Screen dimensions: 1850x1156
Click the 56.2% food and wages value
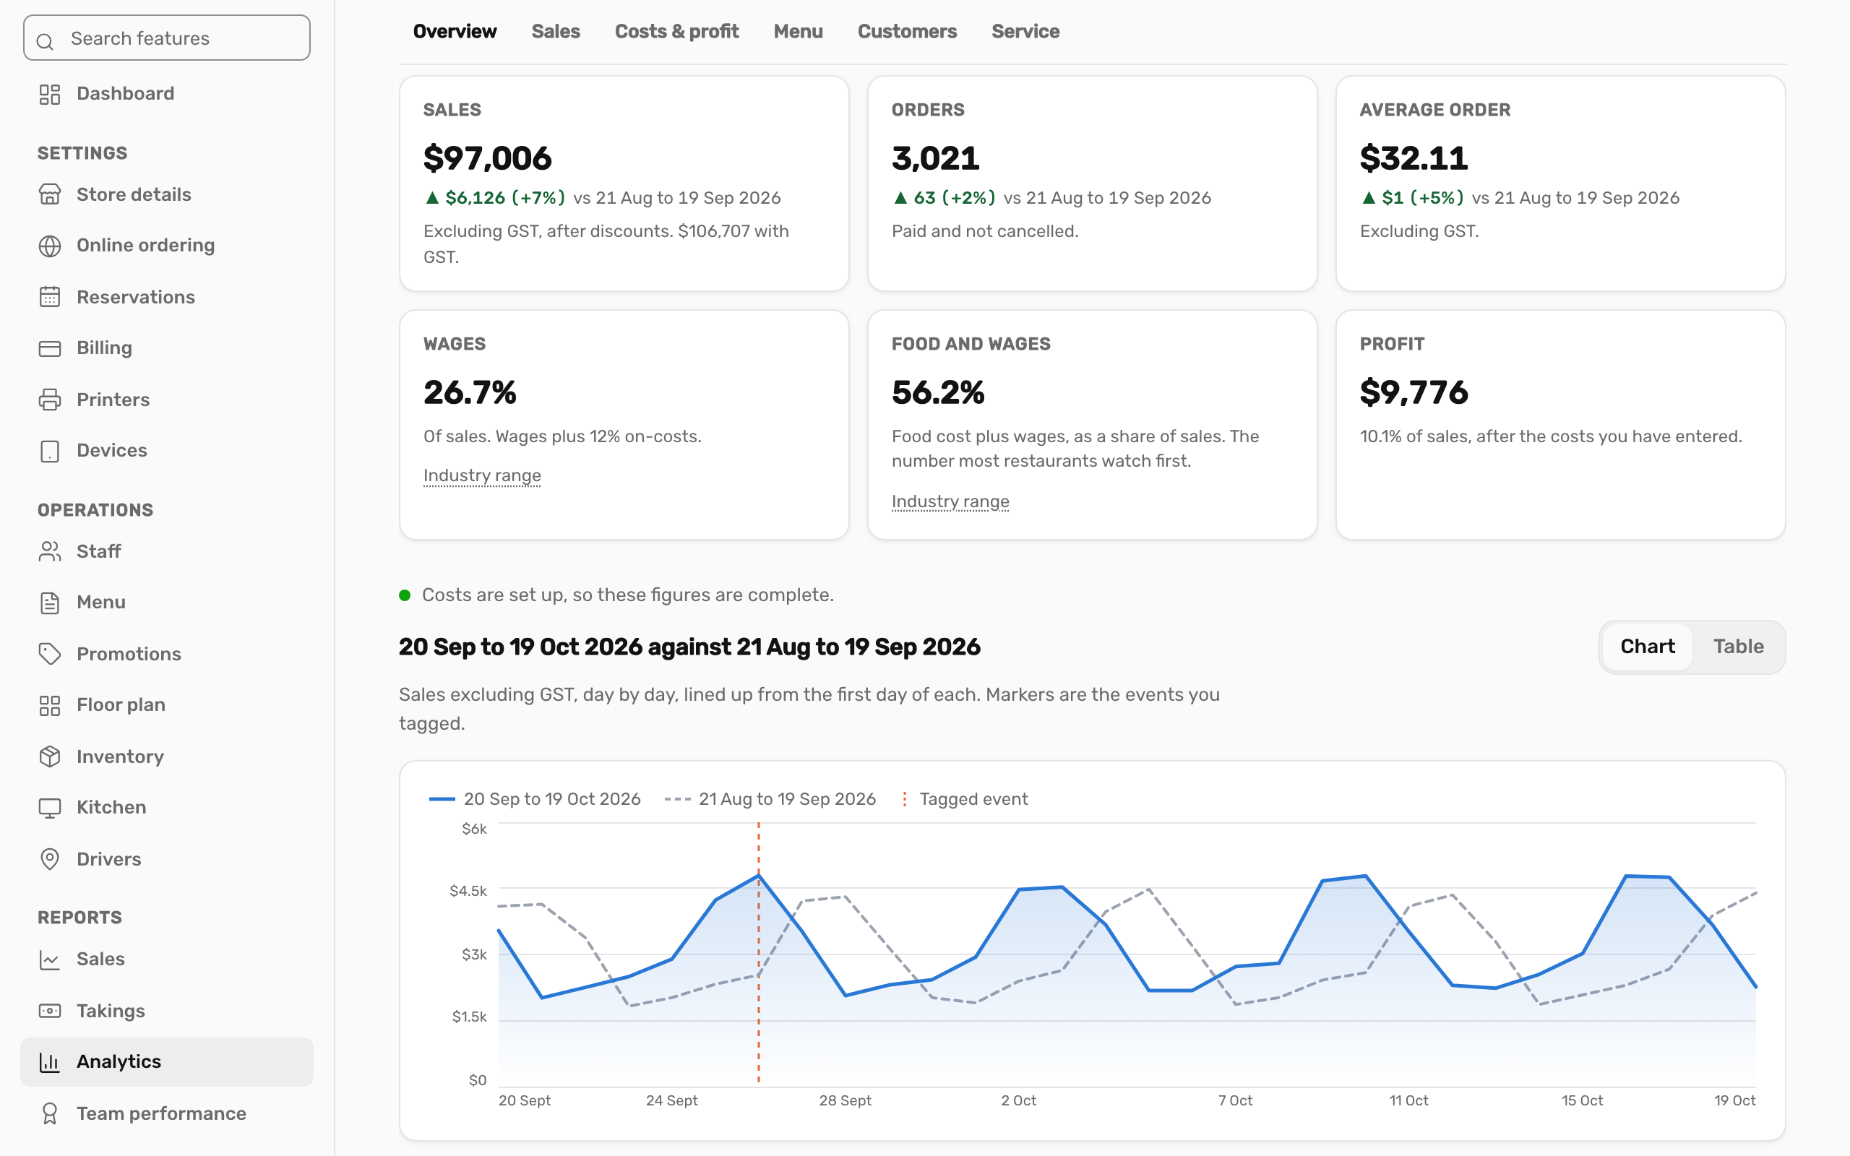[x=938, y=392]
